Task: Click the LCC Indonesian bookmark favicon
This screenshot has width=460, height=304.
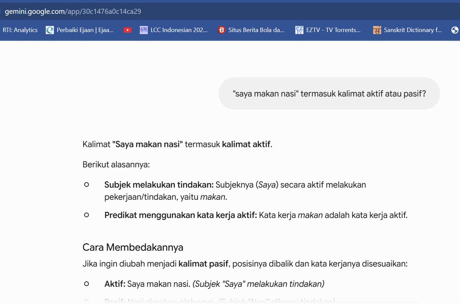Action: point(144,30)
